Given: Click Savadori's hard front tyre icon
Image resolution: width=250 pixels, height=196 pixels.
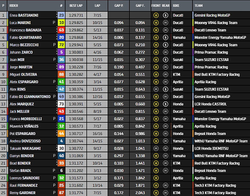Looking at the screenshot, I should [x=156, y=178].
